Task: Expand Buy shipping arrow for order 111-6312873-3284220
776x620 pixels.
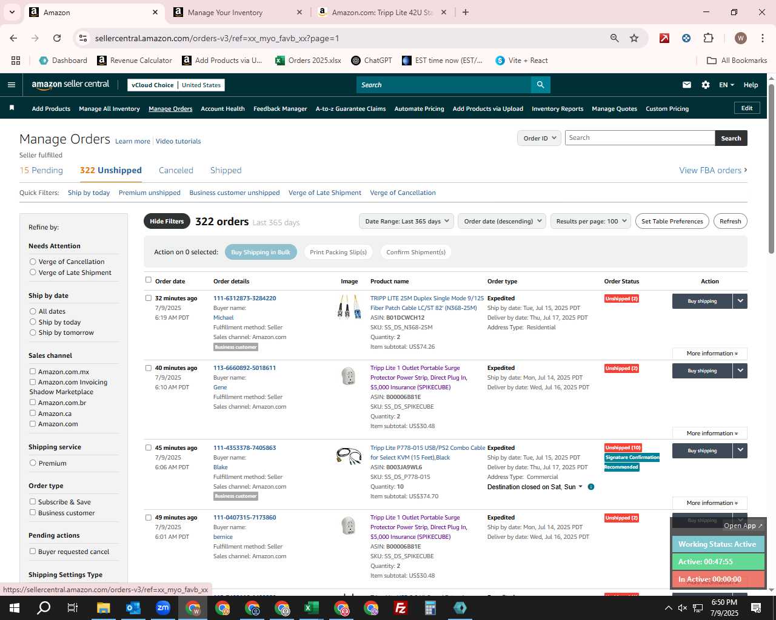Action: tap(740, 301)
